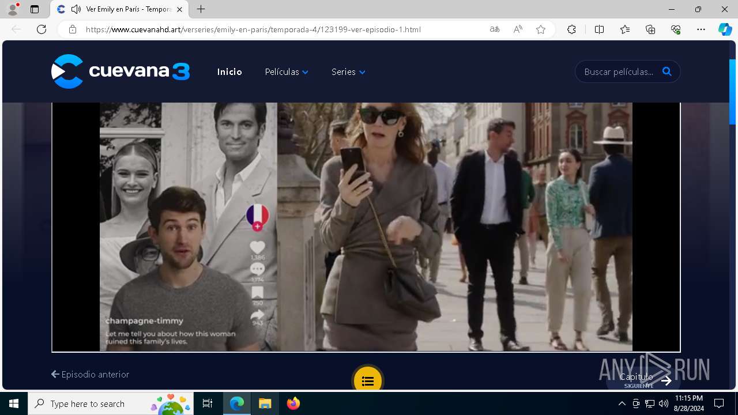This screenshot has height=415, width=738.
Task: Open a new browser tab
Action: 201,9
